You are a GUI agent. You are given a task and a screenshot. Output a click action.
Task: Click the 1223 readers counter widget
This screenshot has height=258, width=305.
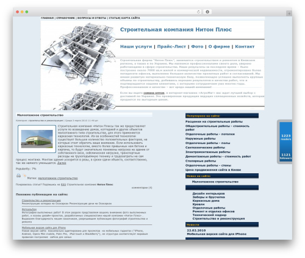coord(286,137)
